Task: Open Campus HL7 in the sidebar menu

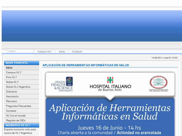Action: (22, 72)
